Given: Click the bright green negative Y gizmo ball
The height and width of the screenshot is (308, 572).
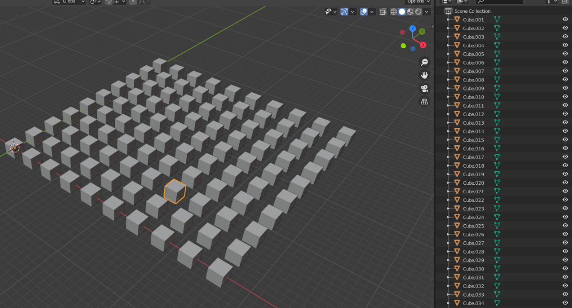Looking at the screenshot, I should 403,46.
